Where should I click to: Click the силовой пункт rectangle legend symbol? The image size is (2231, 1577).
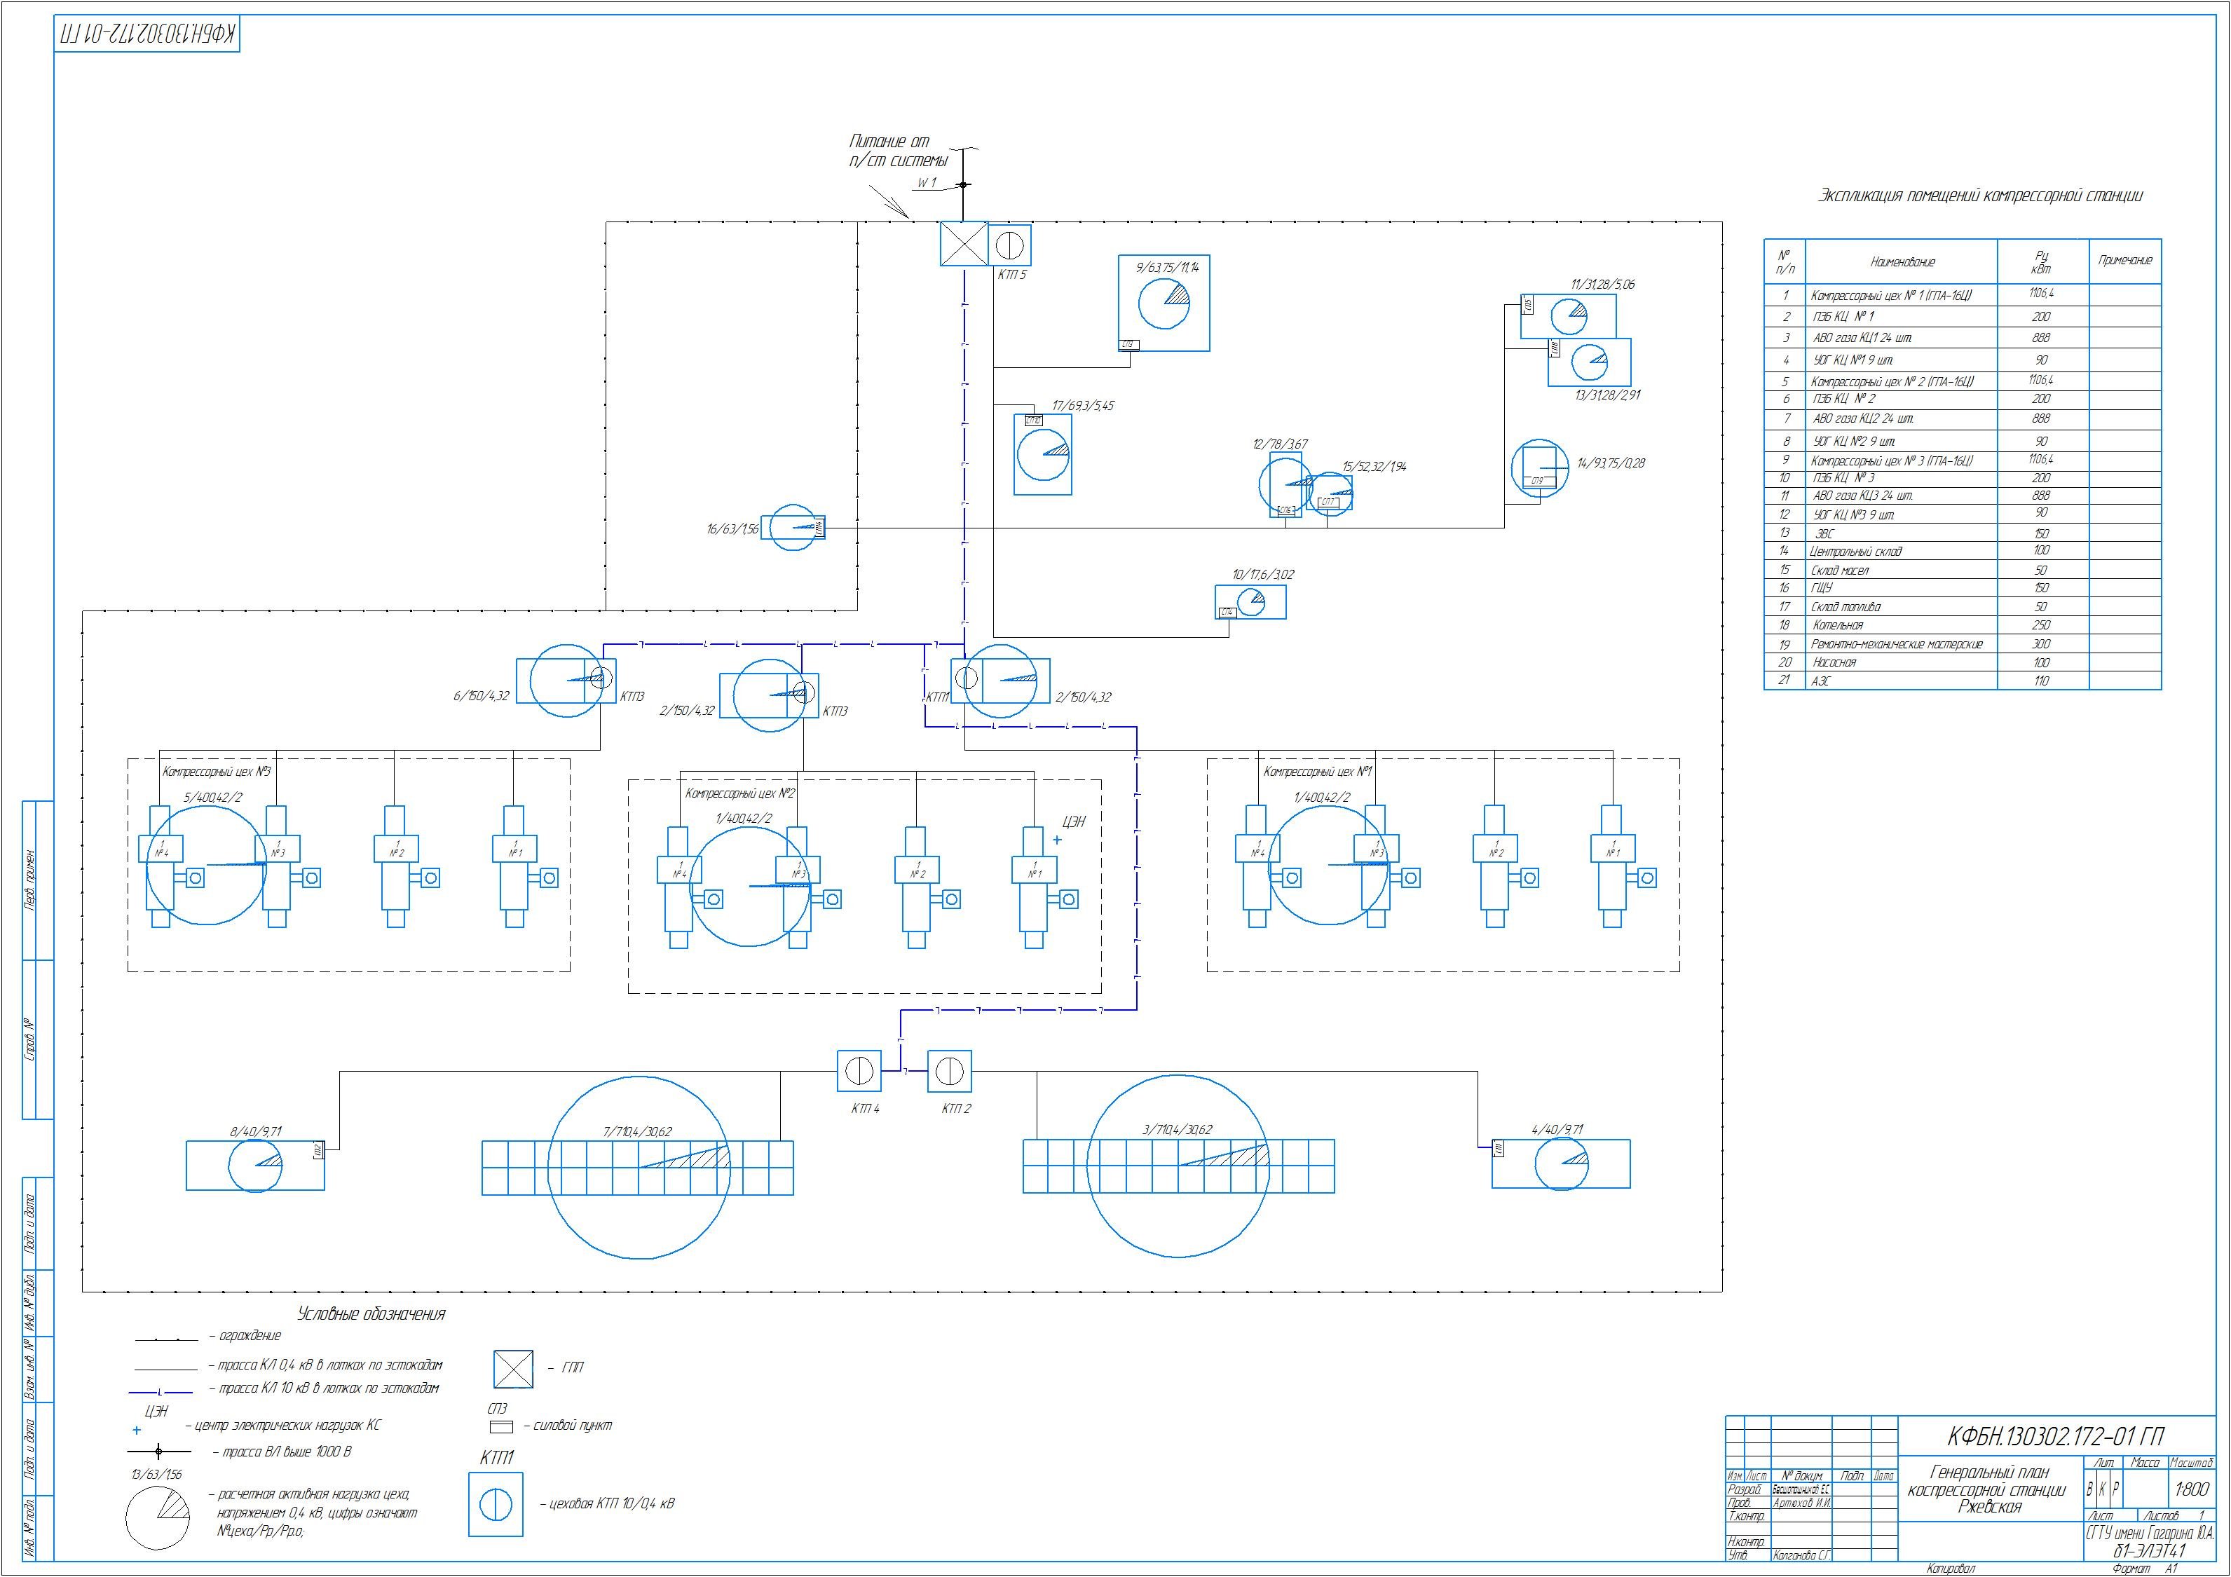tap(500, 1428)
